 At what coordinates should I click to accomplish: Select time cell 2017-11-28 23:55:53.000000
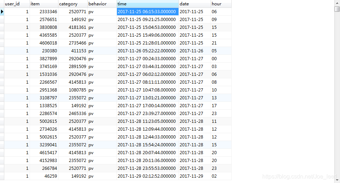point(148,168)
